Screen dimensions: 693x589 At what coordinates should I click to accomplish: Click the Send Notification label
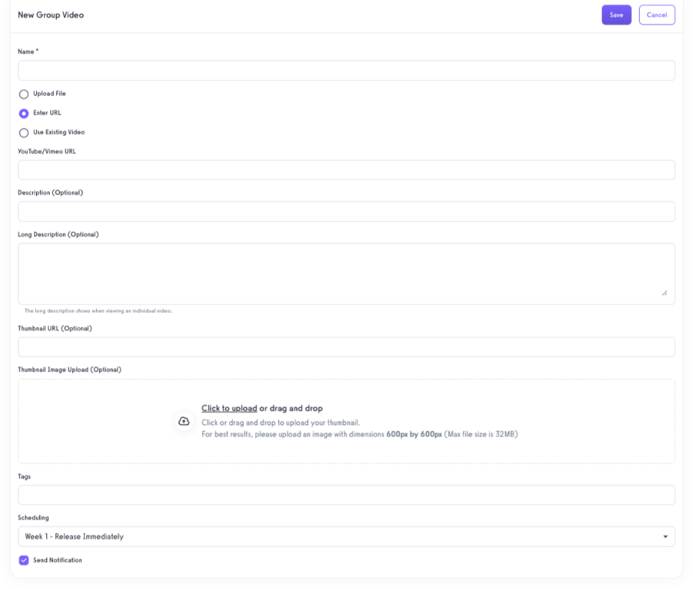[58, 560]
